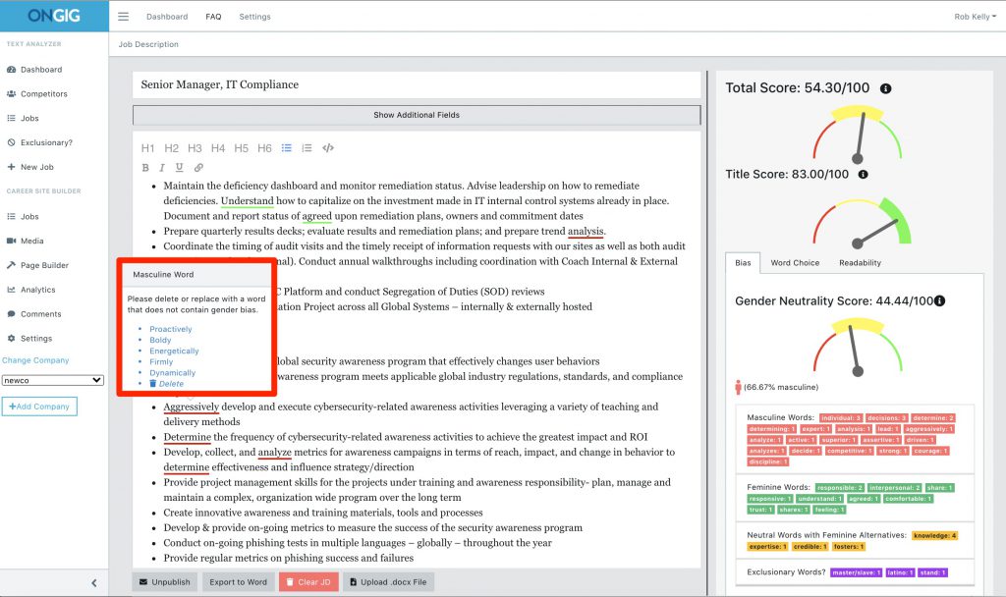The image size is (1006, 597).
Task: Click Job Description breadcrumb
Action: [148, 44]
